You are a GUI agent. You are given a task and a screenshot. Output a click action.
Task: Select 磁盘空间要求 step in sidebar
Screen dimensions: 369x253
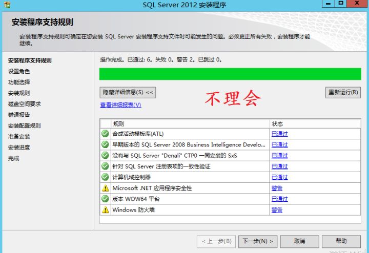coord(25,104)
